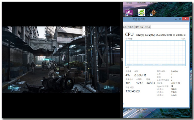
Task: Minimize the 작업 관리자 window
Action: (176, 19)
